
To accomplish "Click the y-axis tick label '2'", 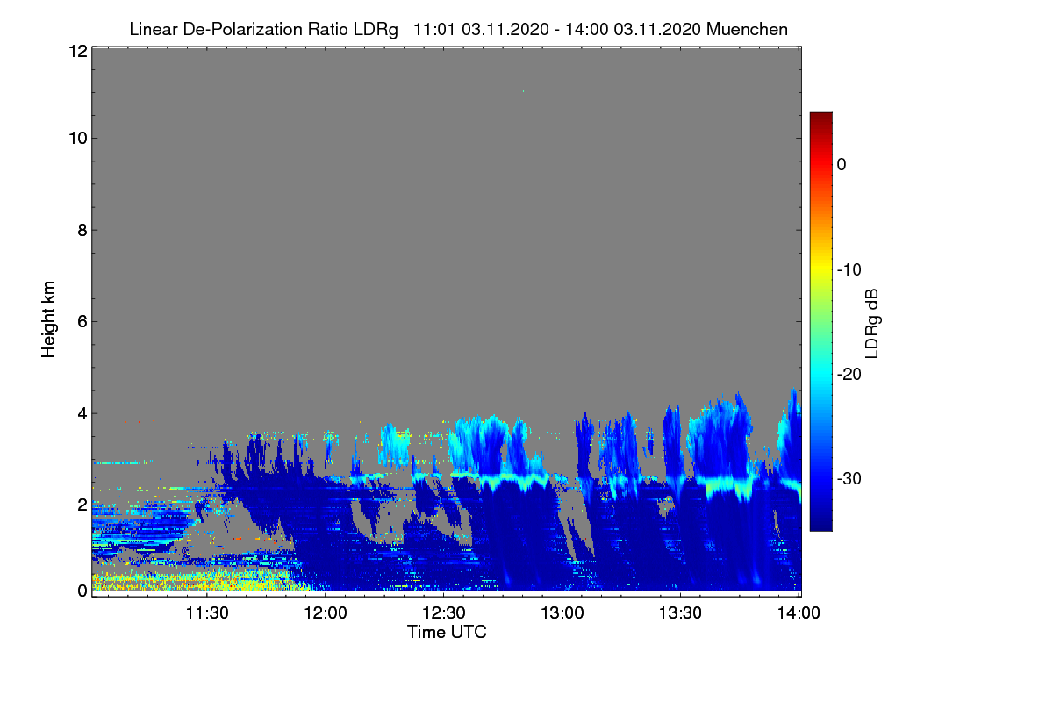I will [82, 505].
